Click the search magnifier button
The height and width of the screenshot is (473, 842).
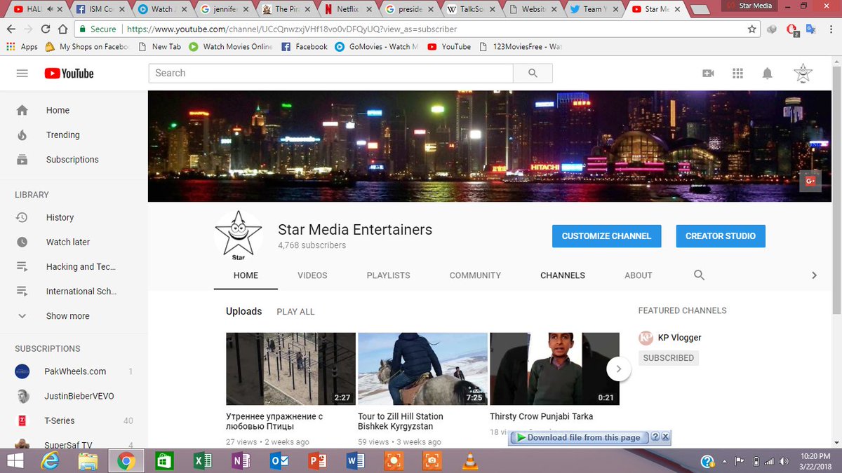pyautogui.click(x=533, y=74)
